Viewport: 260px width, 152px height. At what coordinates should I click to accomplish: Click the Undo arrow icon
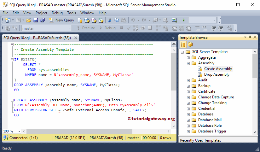pos(133,20)
